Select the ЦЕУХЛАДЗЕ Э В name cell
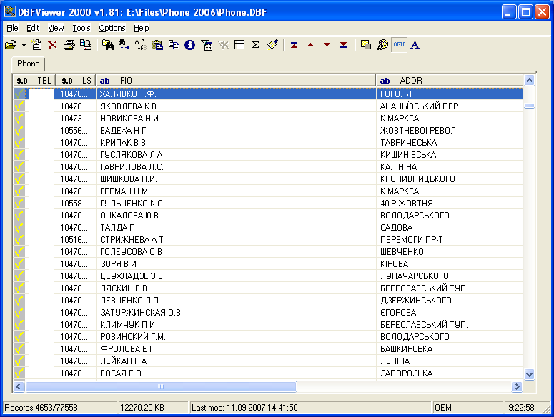This screenshot has height=417, width=554. pos(236,276)
